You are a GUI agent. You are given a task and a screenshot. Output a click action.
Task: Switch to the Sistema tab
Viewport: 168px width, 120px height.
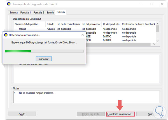[13, 13]
